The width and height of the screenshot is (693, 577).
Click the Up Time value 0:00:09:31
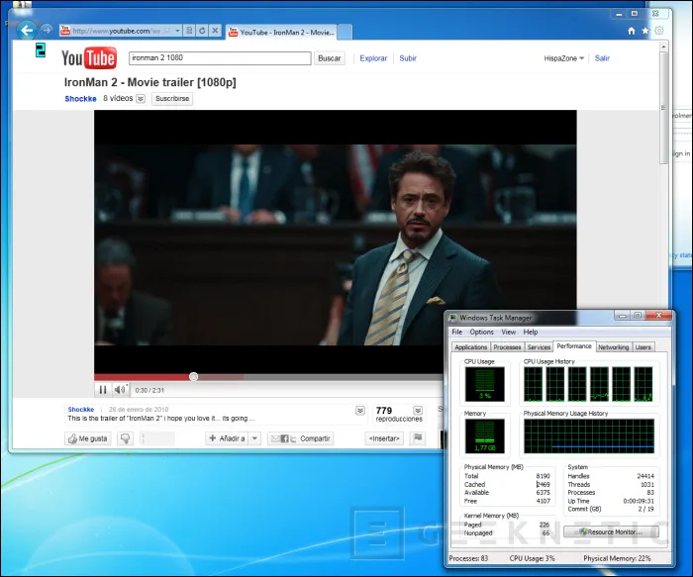(639, 501)
